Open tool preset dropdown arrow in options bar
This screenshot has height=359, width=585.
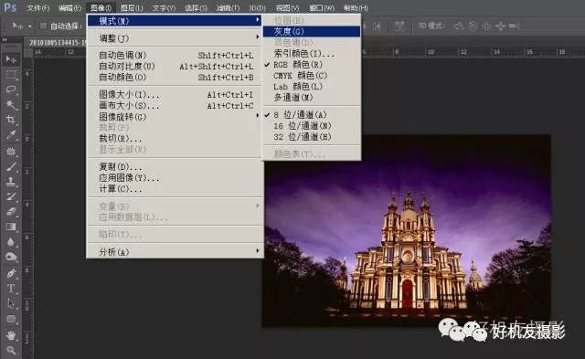click(x=29, y=26)
